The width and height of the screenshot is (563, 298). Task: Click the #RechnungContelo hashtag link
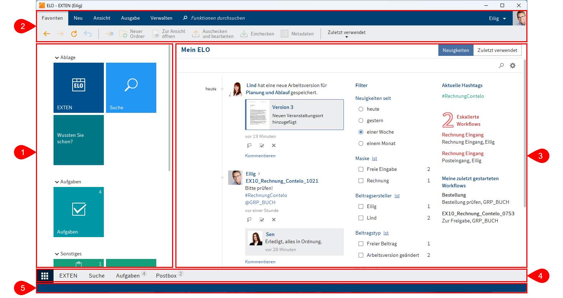coord(463,96)
